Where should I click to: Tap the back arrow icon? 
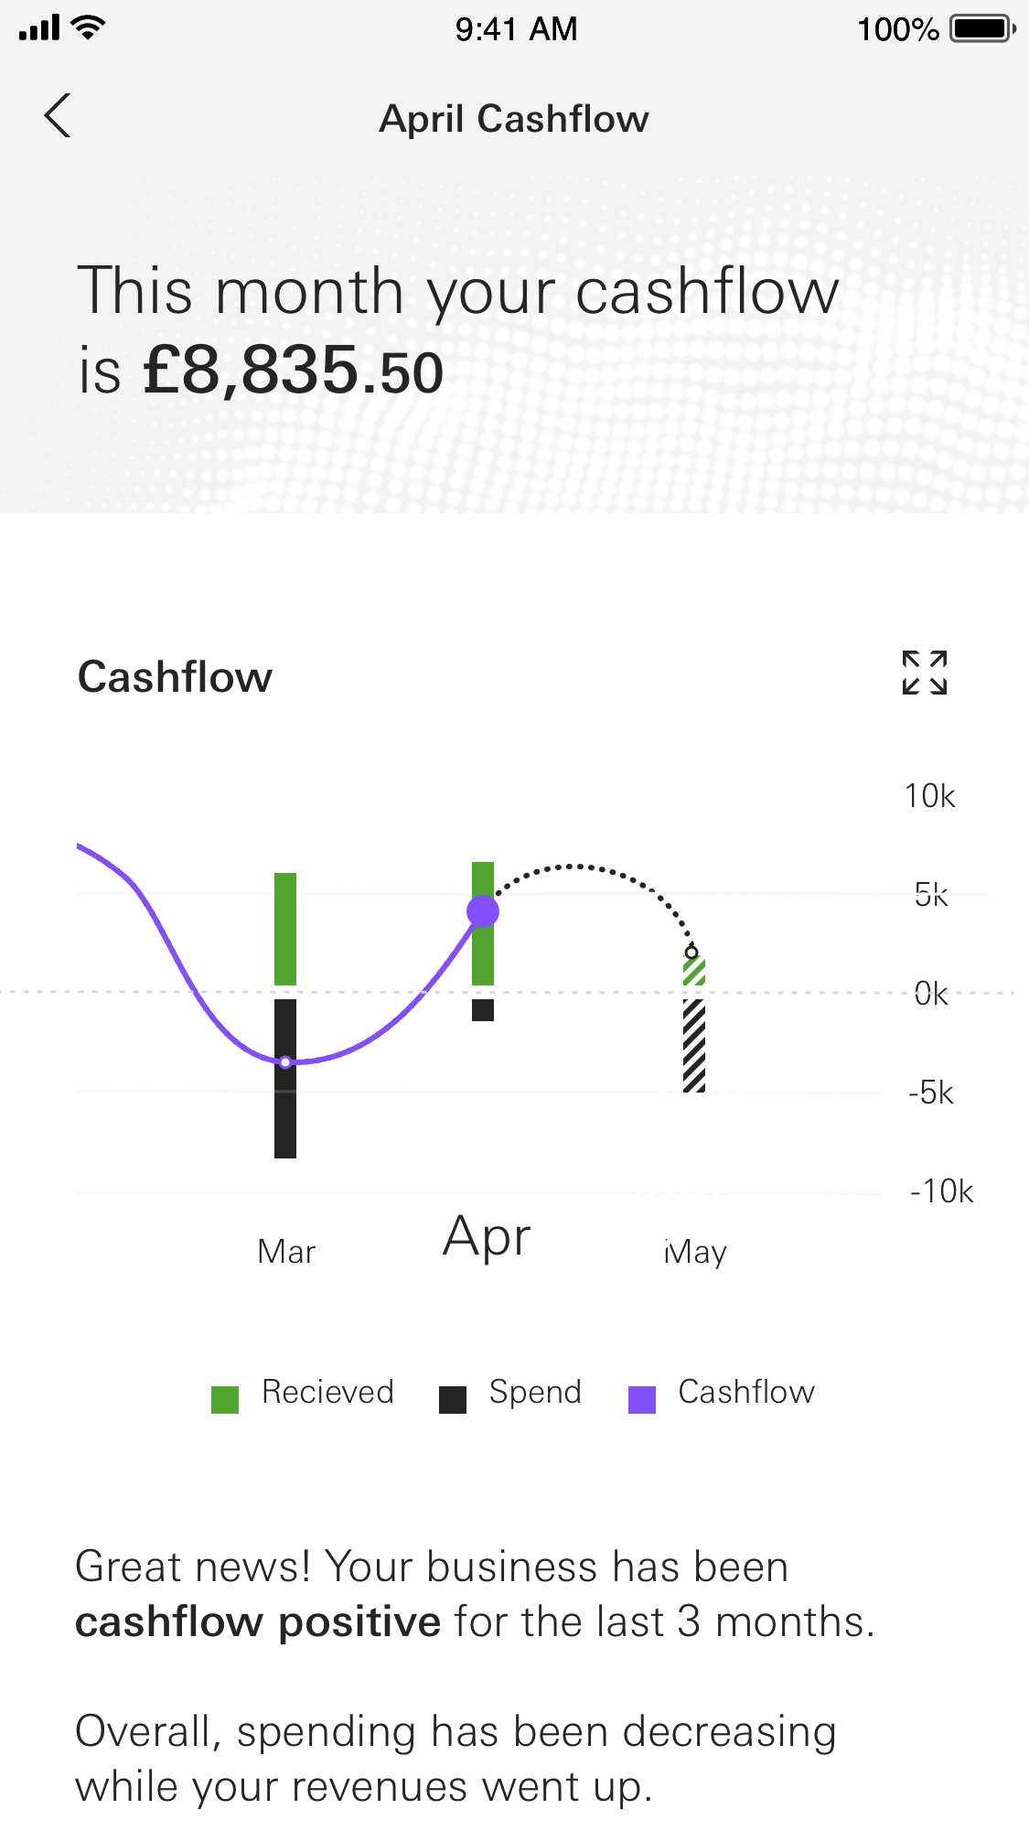point(58,116)
